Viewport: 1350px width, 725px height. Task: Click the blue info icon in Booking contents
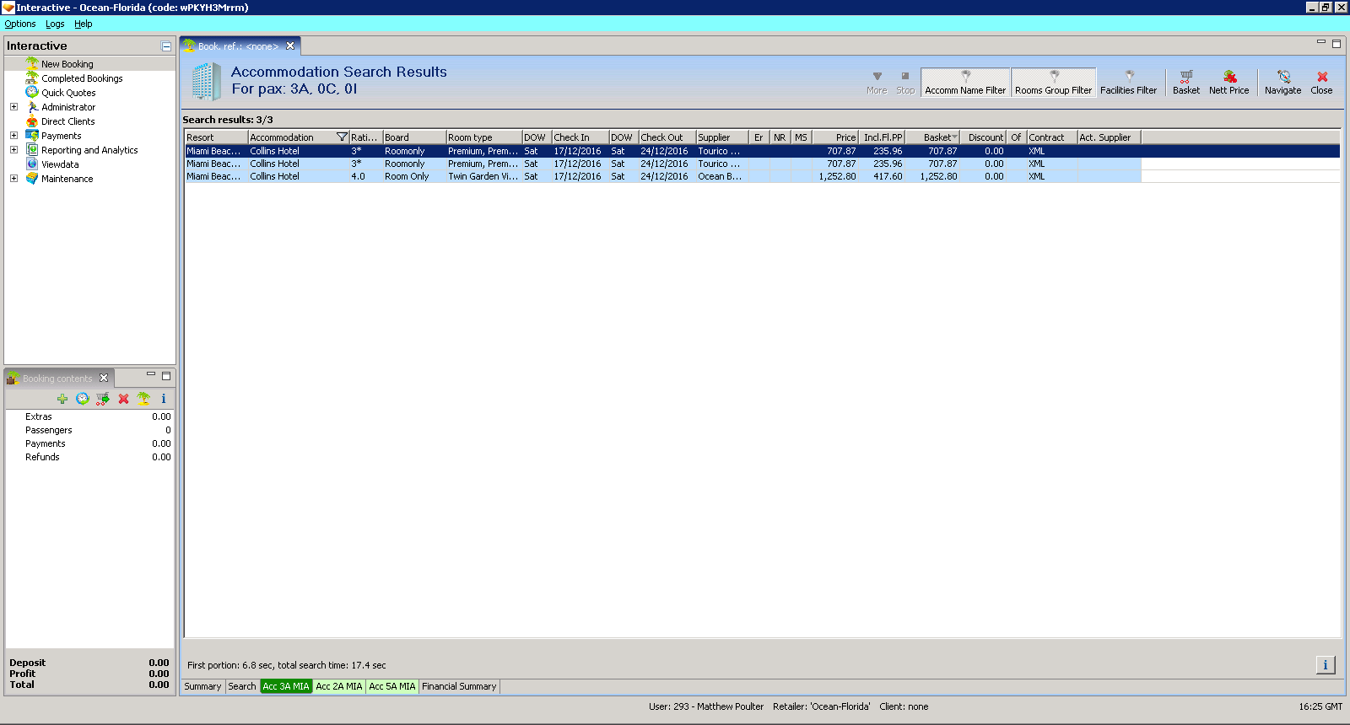pos(164,399)
